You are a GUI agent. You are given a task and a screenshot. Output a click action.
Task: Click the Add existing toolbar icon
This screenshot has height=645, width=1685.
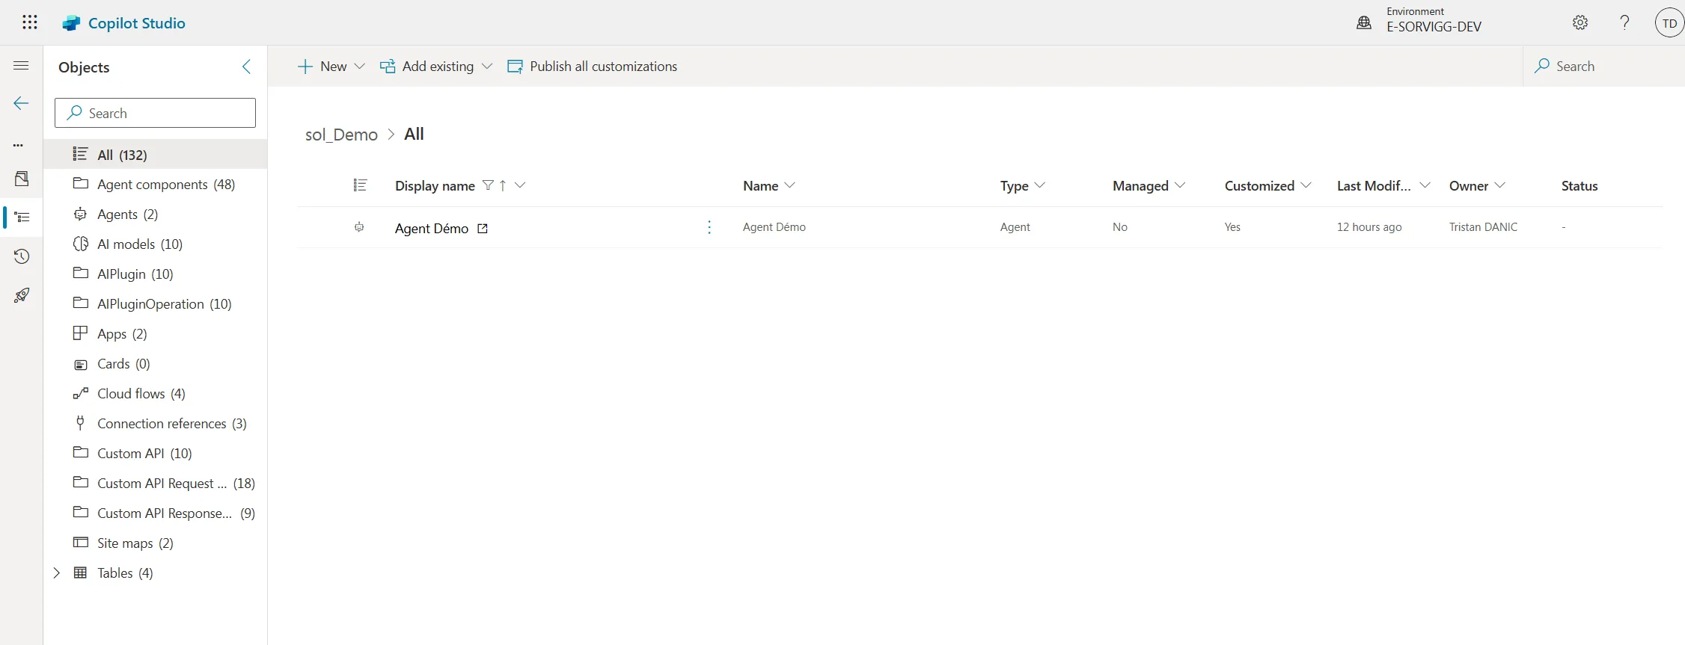(x=388, y=67)
